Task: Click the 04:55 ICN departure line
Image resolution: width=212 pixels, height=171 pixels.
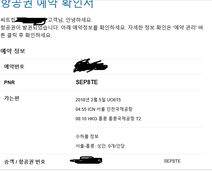Action: [x=104, y=109]
